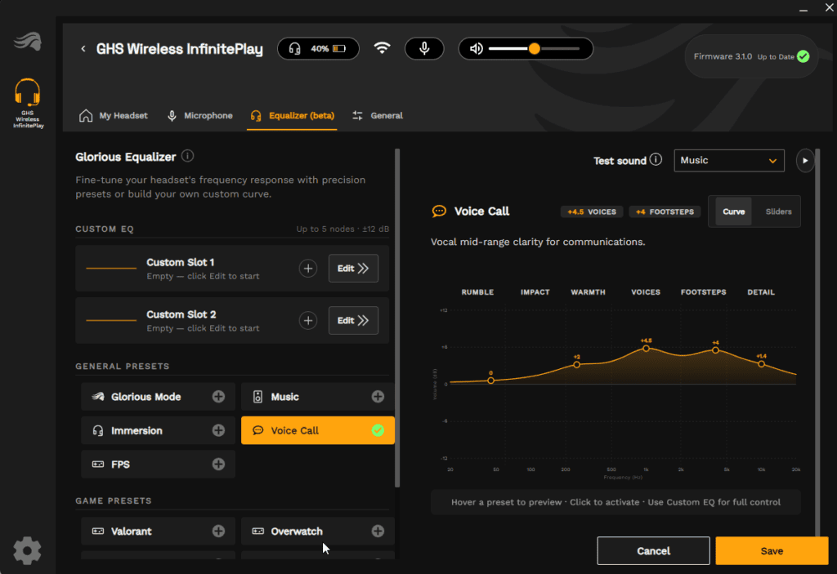This screenshot has height=574, width=837.
Task: Mute the volume speaker icon
Action: pos(477,48)
